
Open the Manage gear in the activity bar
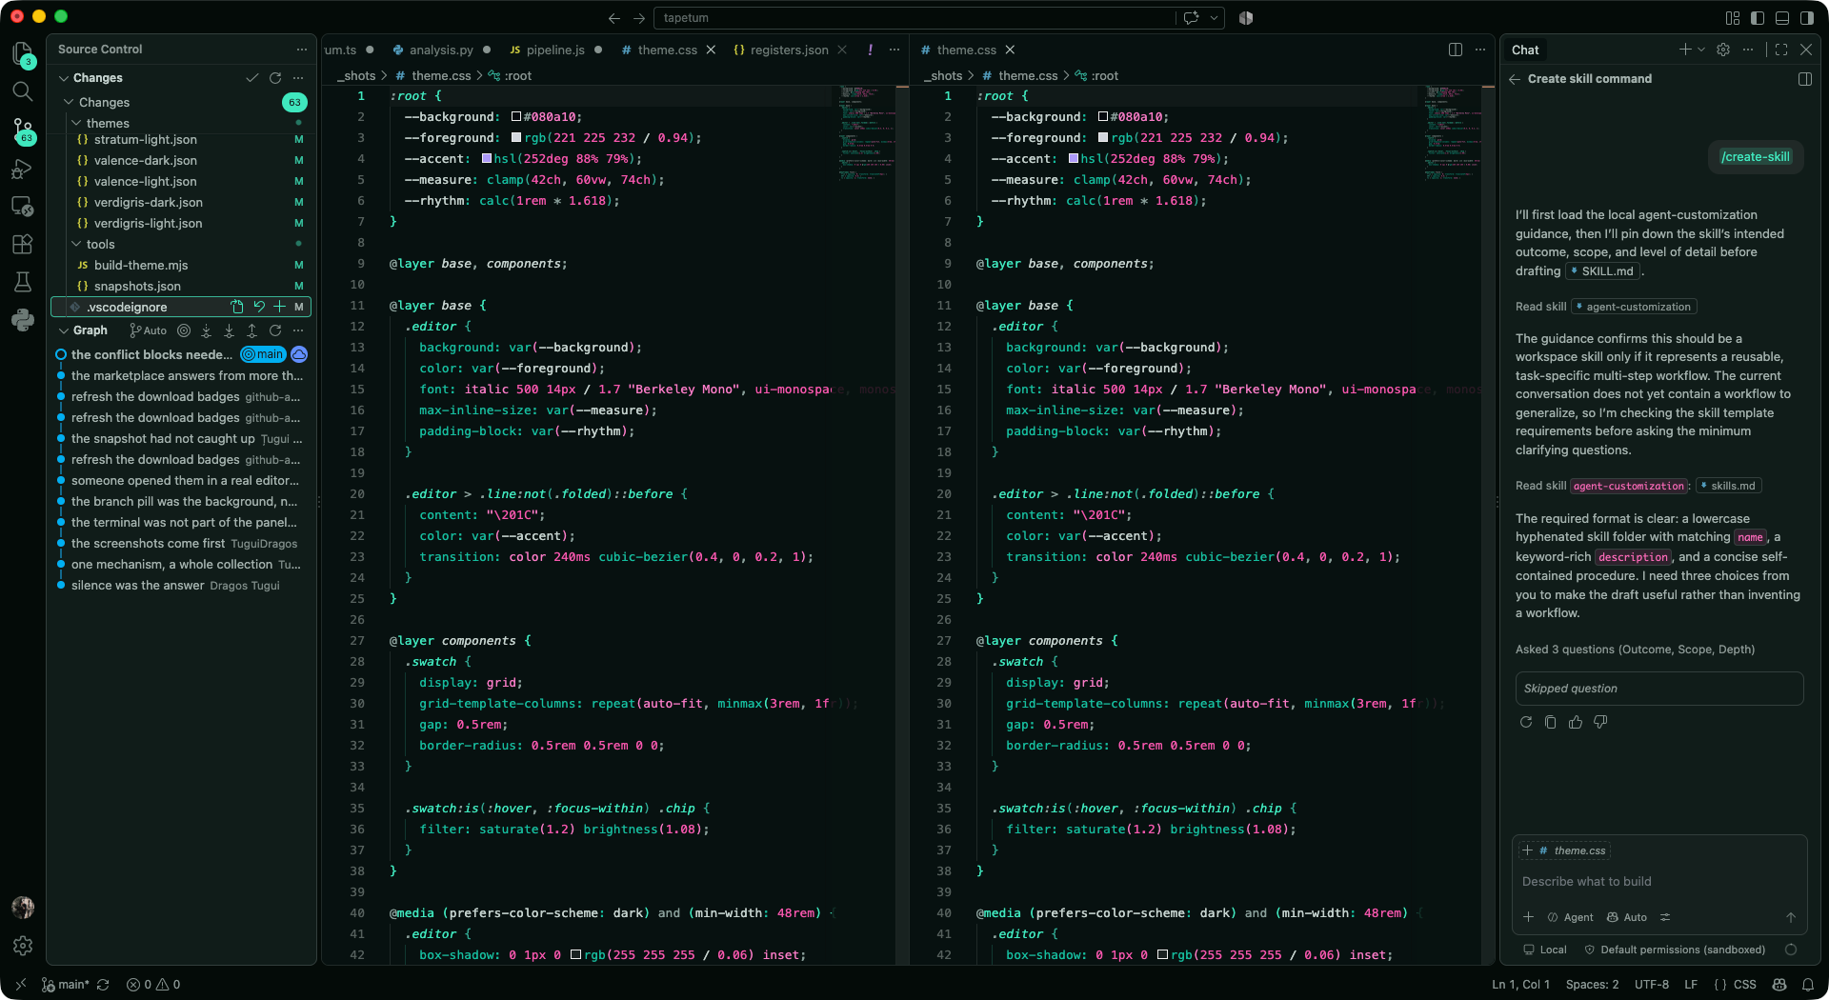point(23,946)
